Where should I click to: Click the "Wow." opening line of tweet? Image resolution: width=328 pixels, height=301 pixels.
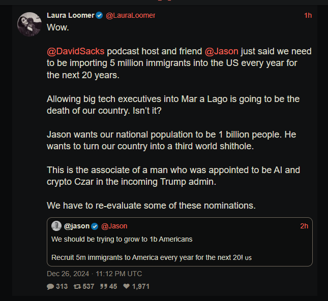(x=58, y=27)
